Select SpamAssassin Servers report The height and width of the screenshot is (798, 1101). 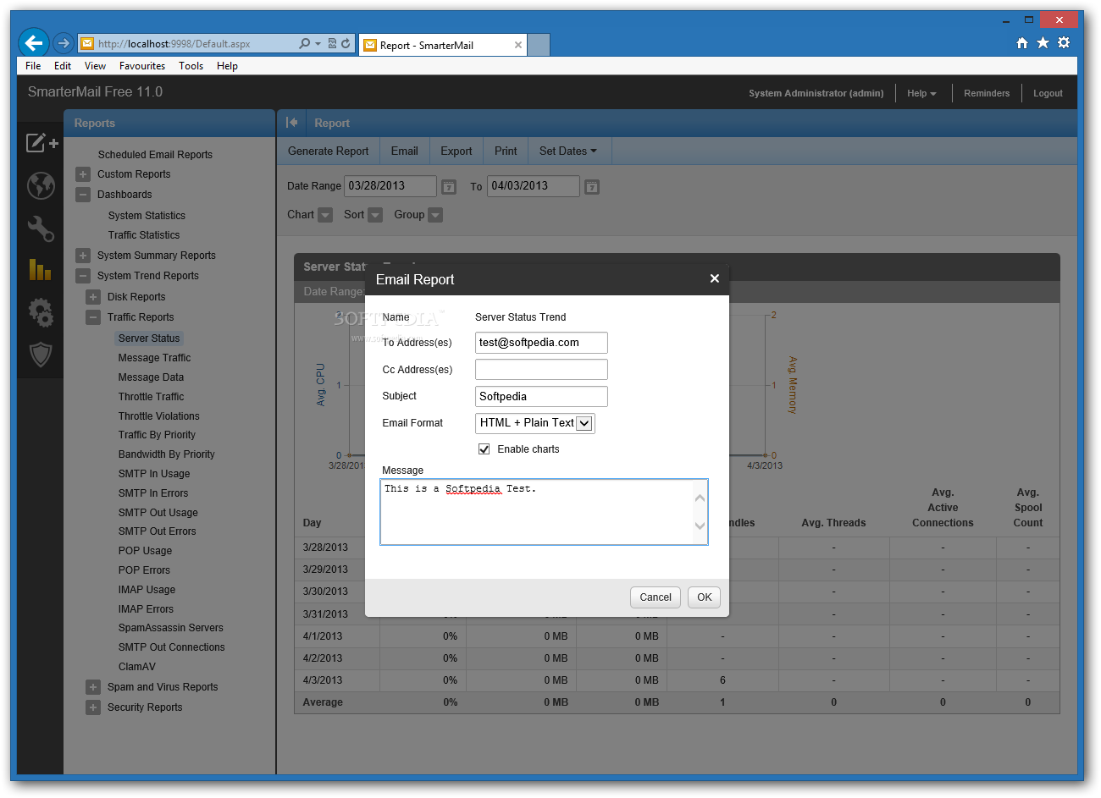(171, 628)
